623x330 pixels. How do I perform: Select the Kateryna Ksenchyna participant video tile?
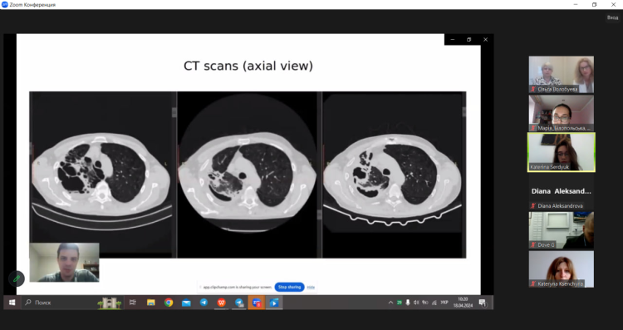(561, 268)
